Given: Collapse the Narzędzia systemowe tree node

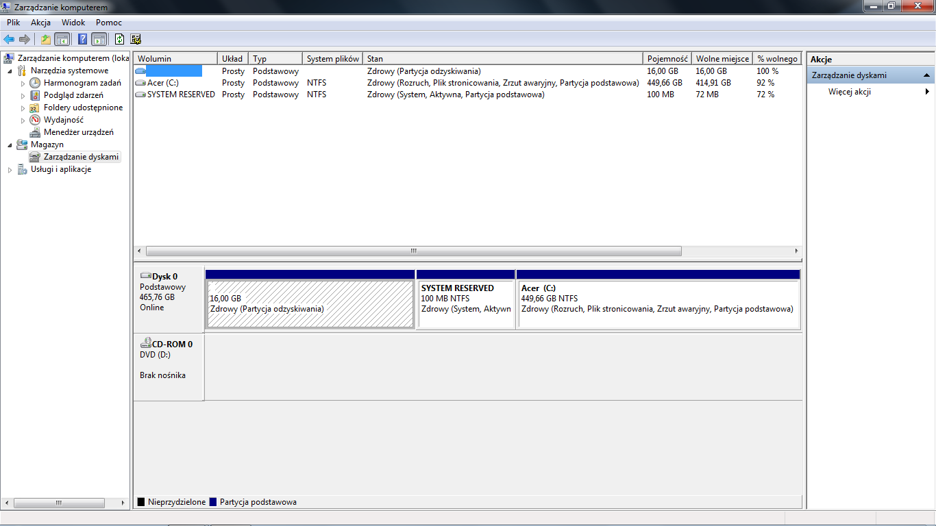Looking at the screenshot, I should coord(10,71).
